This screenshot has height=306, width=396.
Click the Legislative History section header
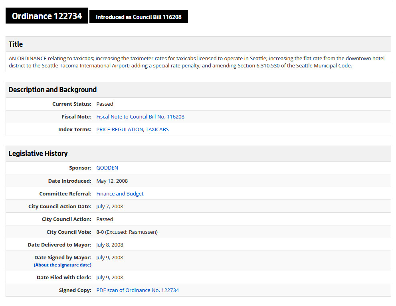tap(38, 153)
